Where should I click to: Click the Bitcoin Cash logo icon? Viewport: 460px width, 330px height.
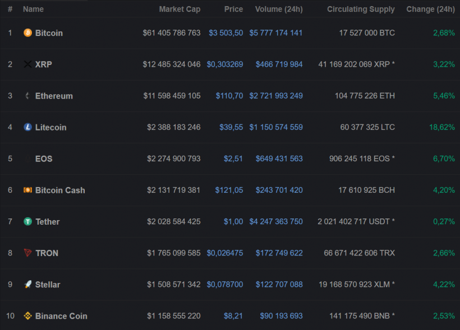[27, 190]
